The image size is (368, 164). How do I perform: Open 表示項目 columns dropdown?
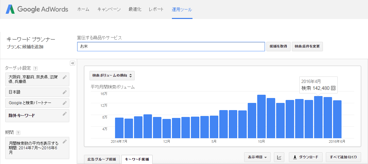(x=257, y=157)
